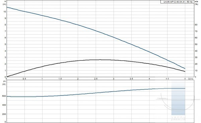
Task: Click the Unilift AP12.40.04.A1 50 Hz legend label
Action: click(178, 2)
